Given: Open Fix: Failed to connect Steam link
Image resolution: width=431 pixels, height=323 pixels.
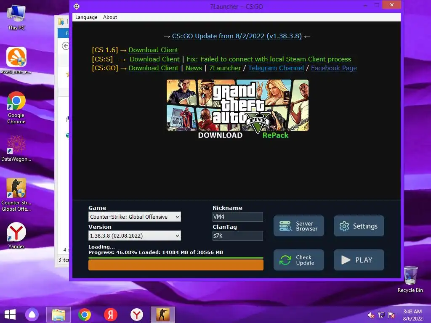Looking at the screenshot, I should point(269,59).
